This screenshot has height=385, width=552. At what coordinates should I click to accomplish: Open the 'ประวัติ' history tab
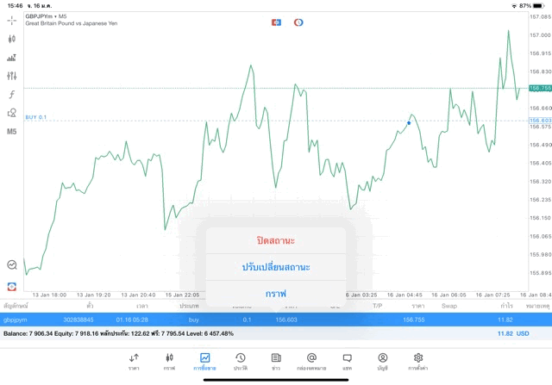coord(241,361)
